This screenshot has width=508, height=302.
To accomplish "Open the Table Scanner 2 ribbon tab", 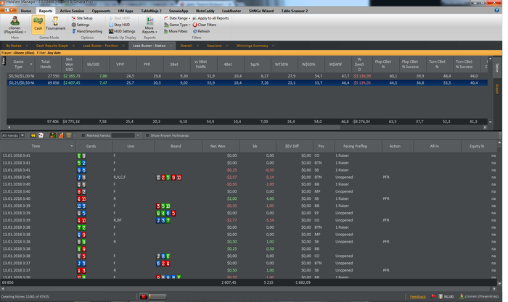I will point(295,11).
